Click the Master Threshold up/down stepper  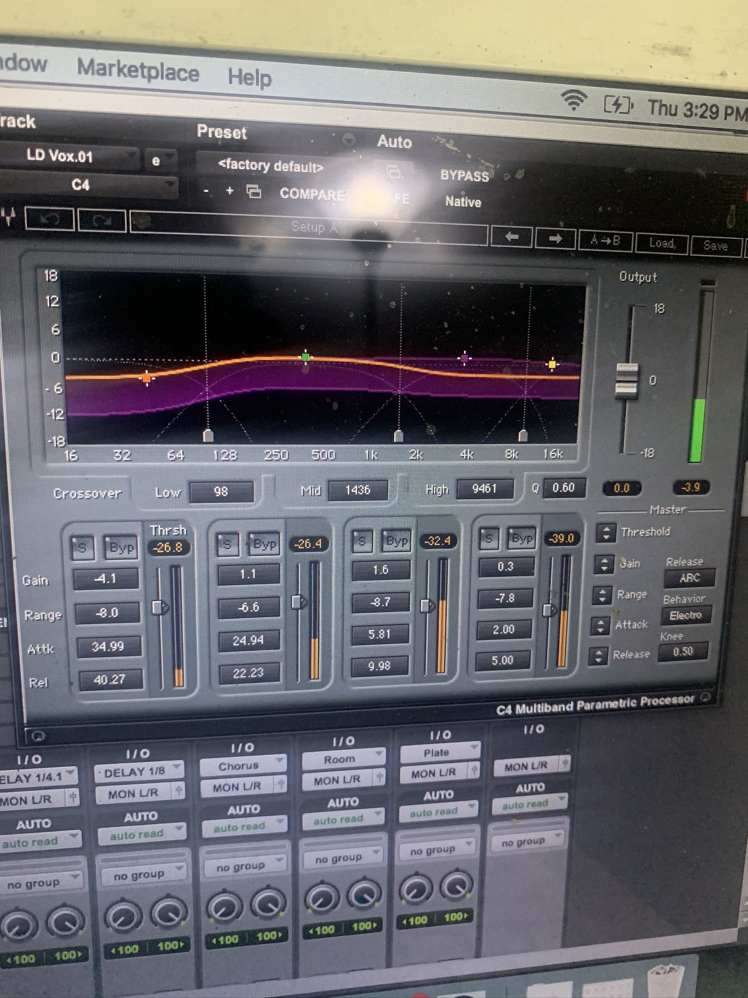606,533
